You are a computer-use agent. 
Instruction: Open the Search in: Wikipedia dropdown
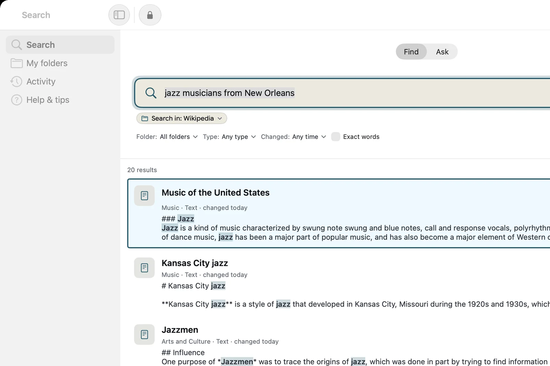(181, 118)
